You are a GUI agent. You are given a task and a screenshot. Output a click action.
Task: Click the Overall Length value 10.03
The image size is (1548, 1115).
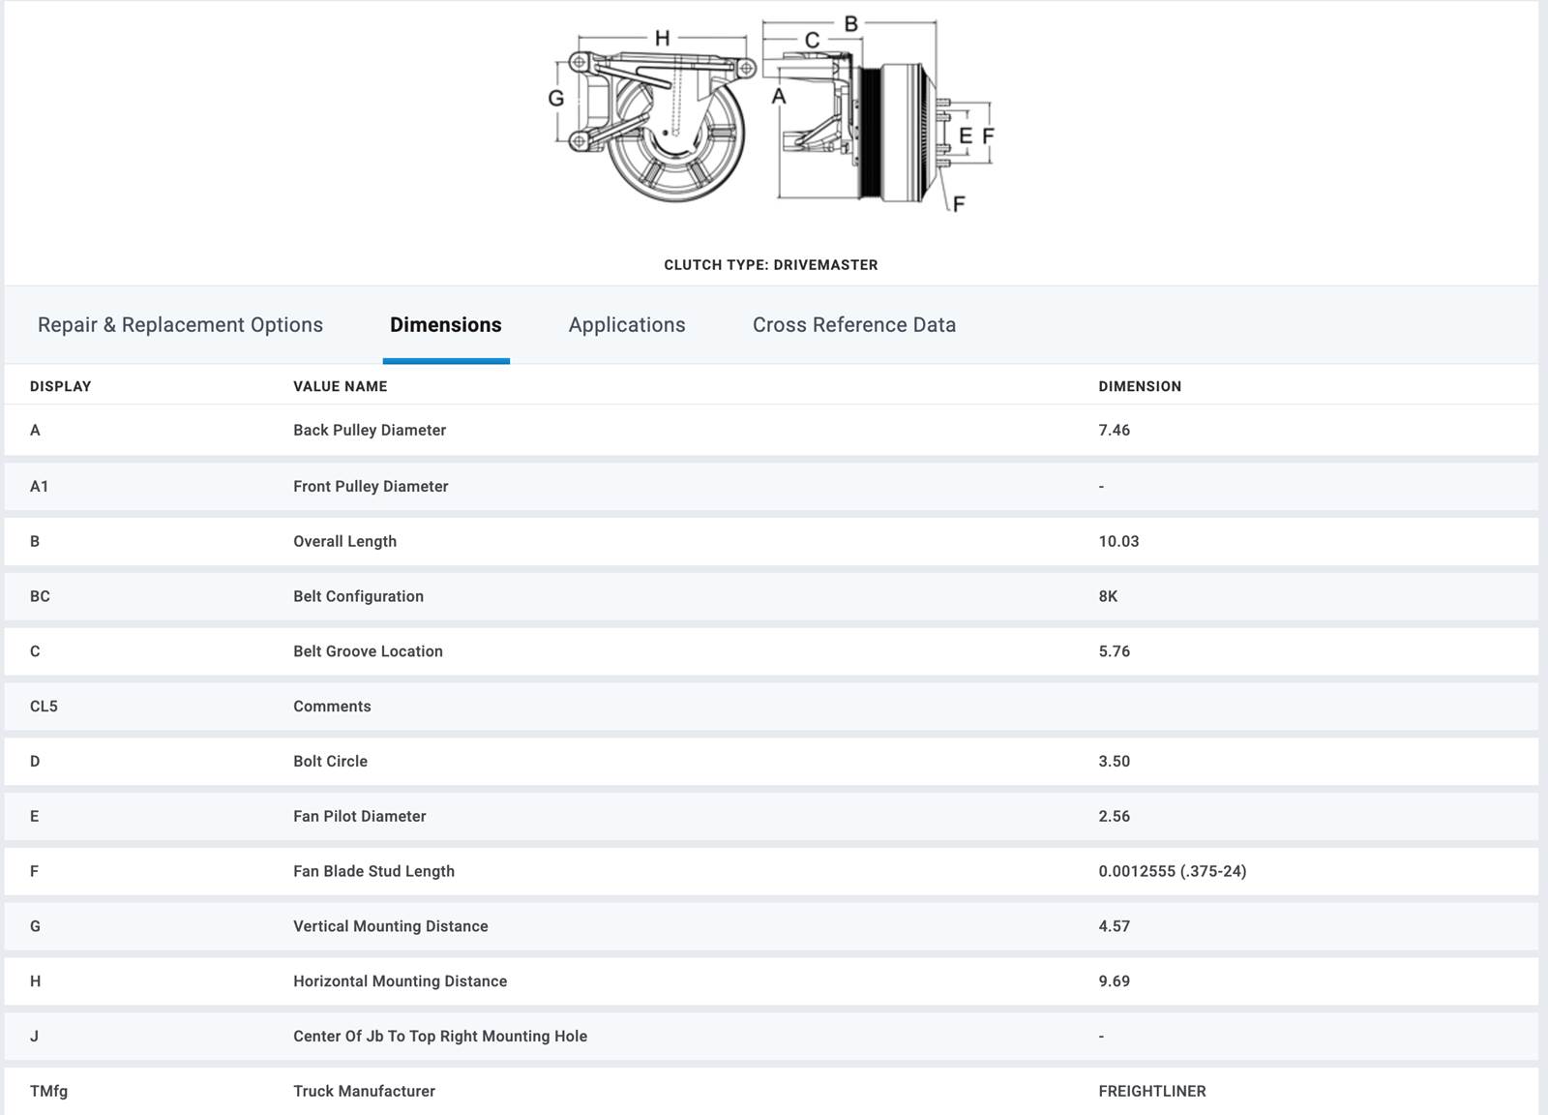tap(1117, 542)
